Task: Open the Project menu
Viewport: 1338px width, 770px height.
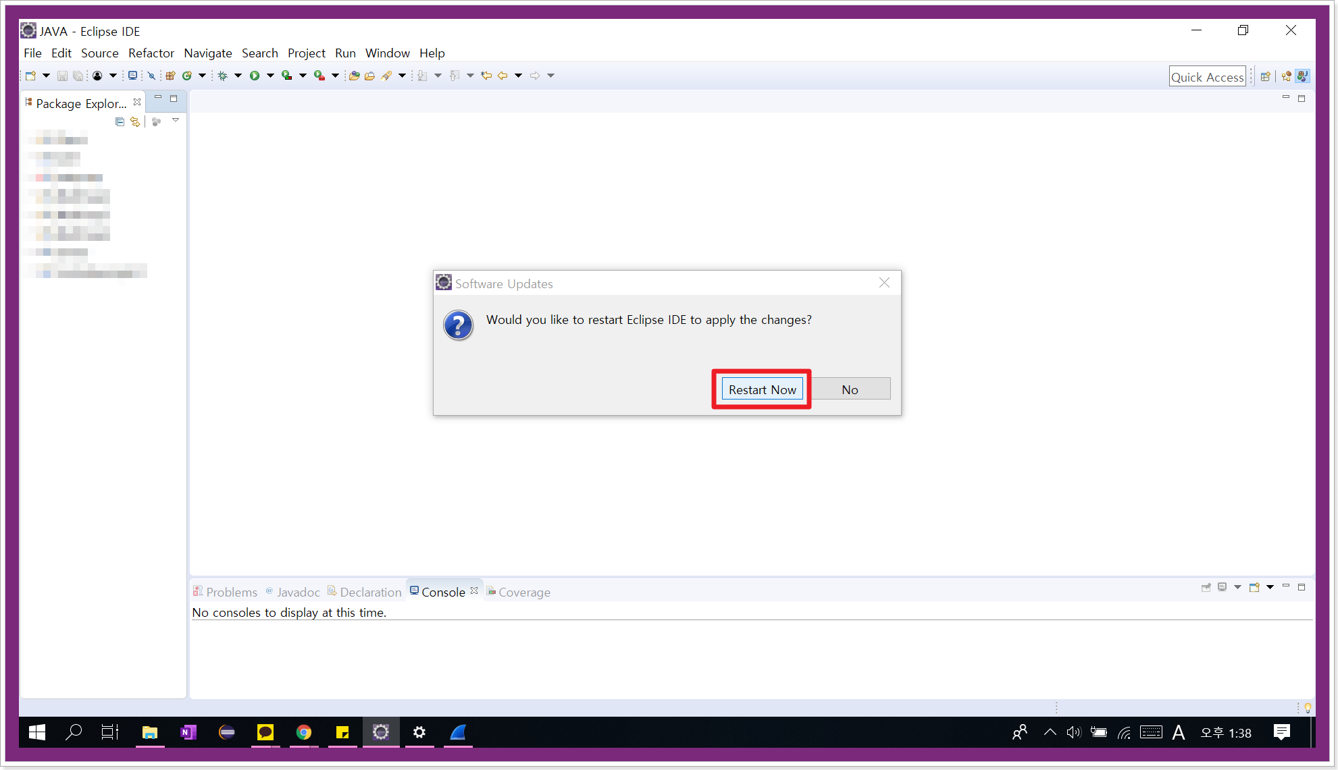Action: [306, 53]
